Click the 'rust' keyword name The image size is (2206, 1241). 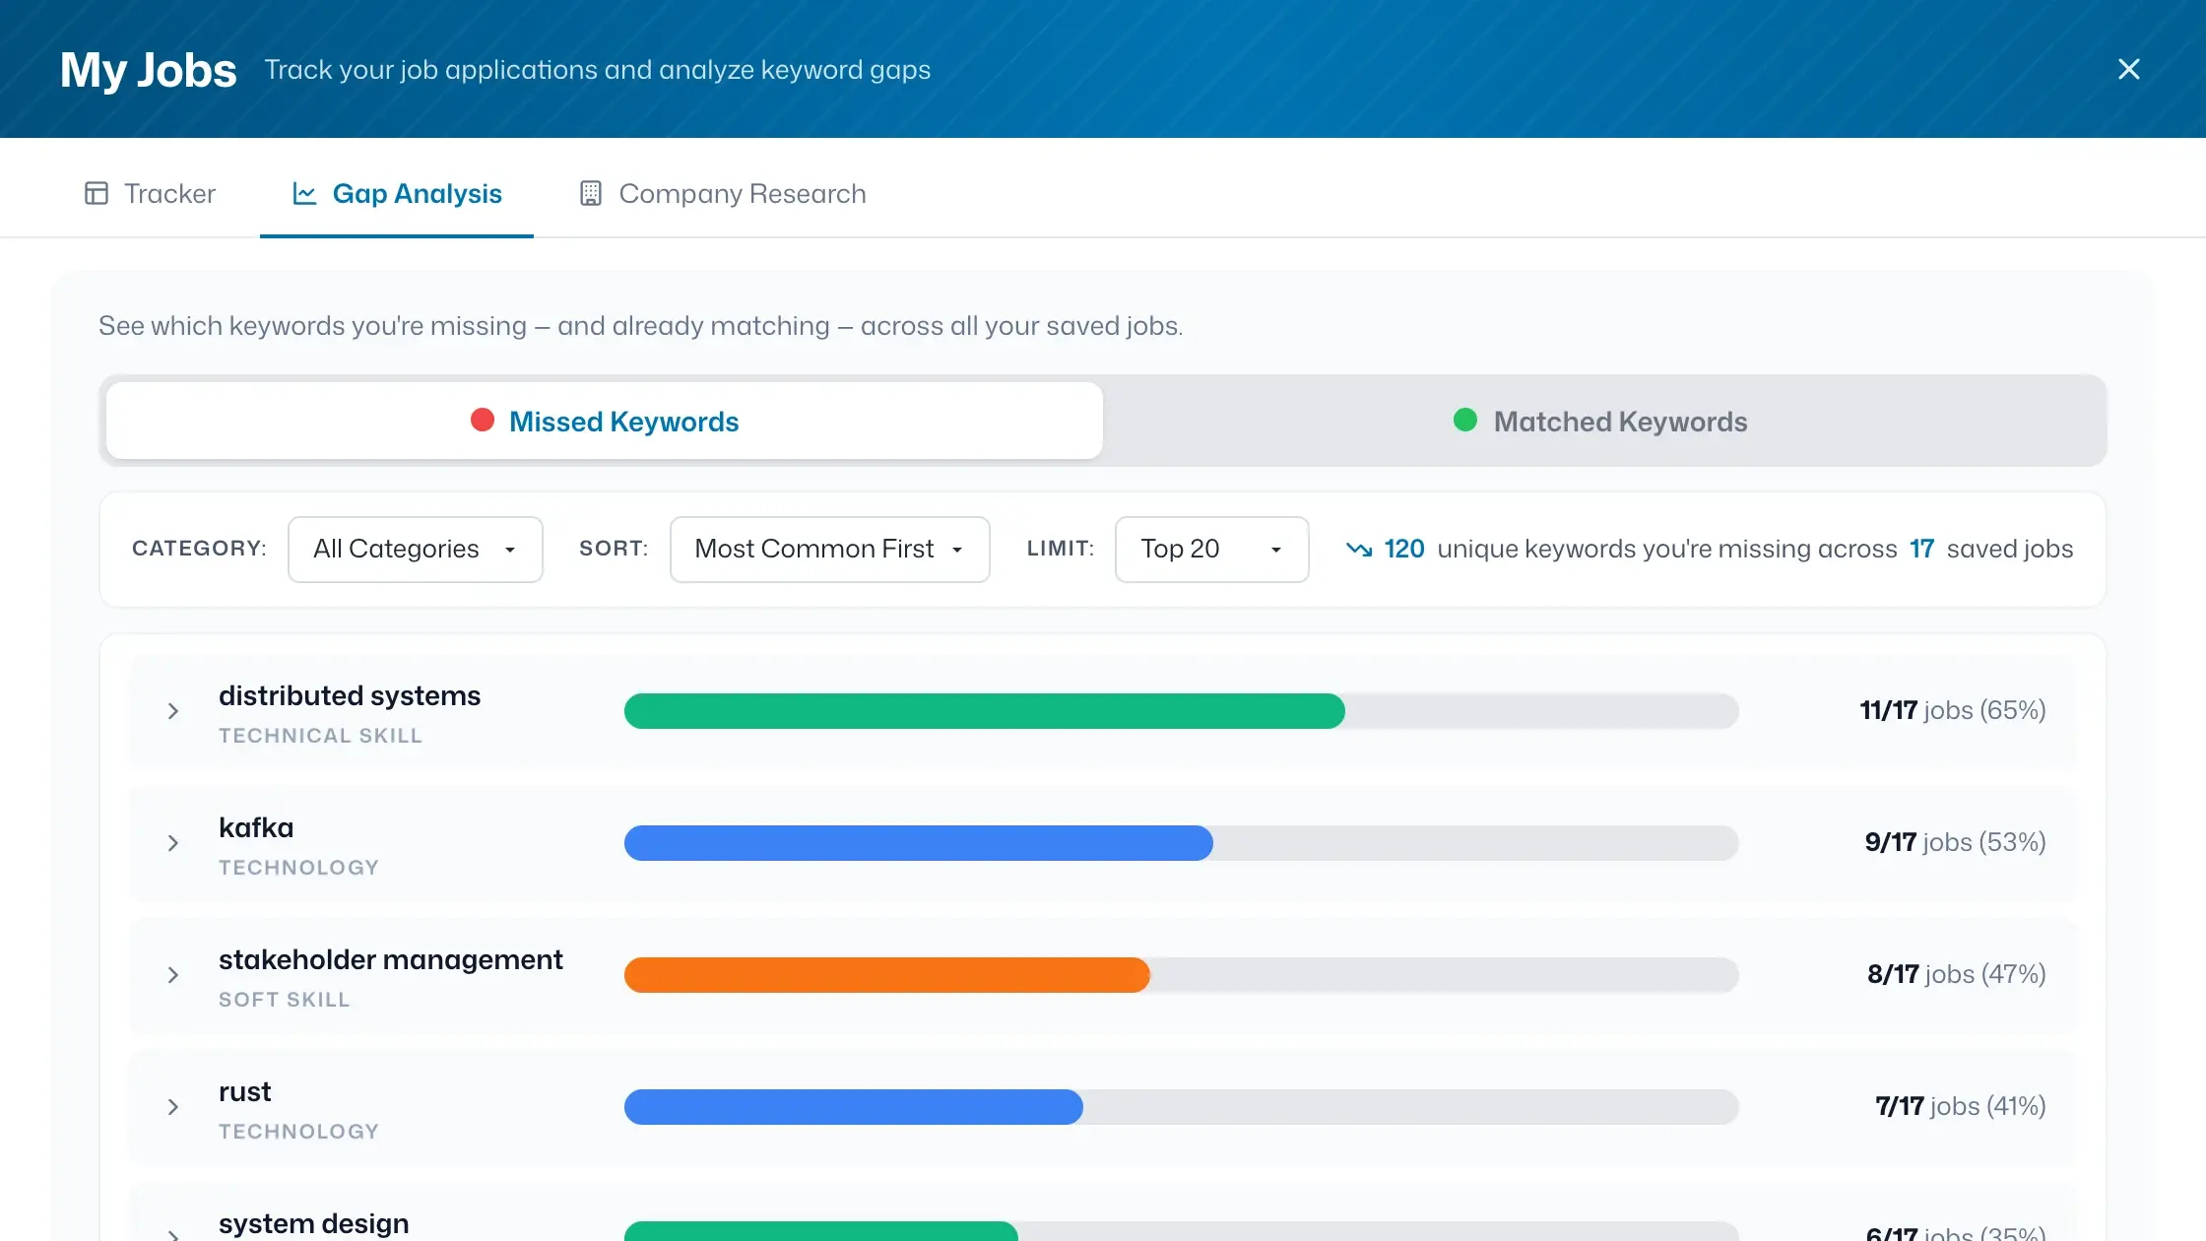point(244,1091)
